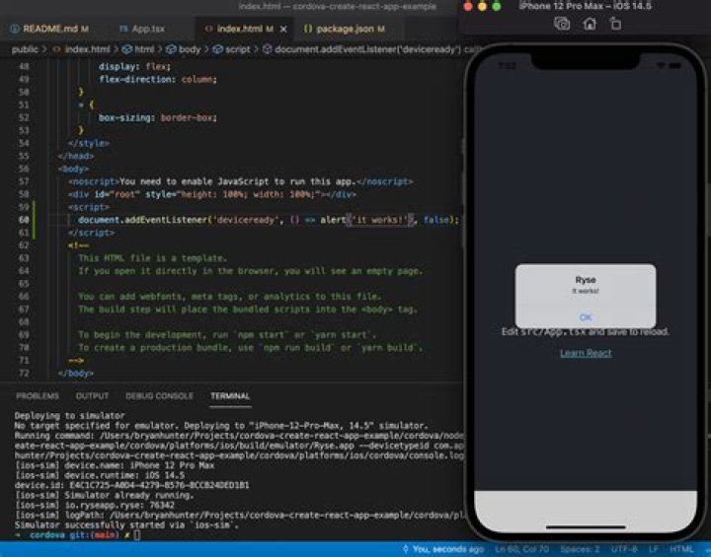Select the 'public' breadcrumb segment
Viewport: 711px width, 557px height.
25,49
